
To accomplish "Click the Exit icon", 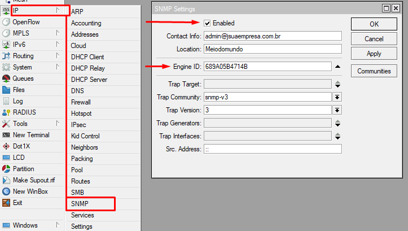I will tap(6, 203).
